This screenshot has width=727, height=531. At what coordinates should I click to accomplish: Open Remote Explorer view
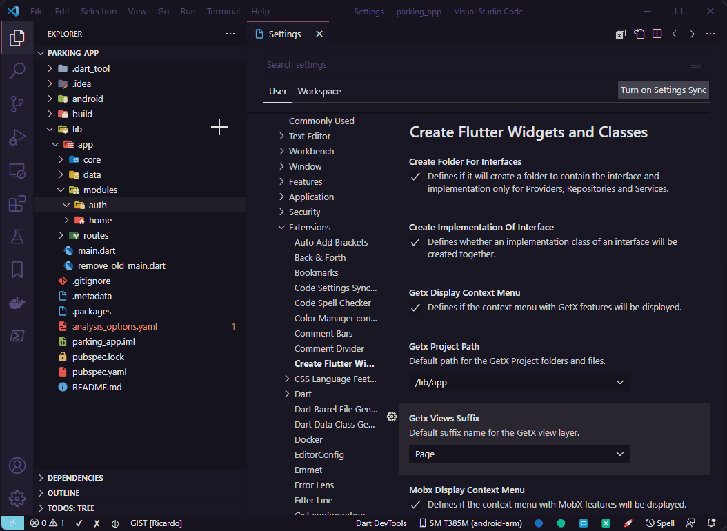(x=17, y=171)
